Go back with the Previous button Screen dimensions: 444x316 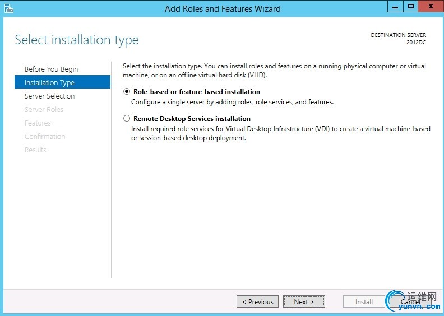258,302
